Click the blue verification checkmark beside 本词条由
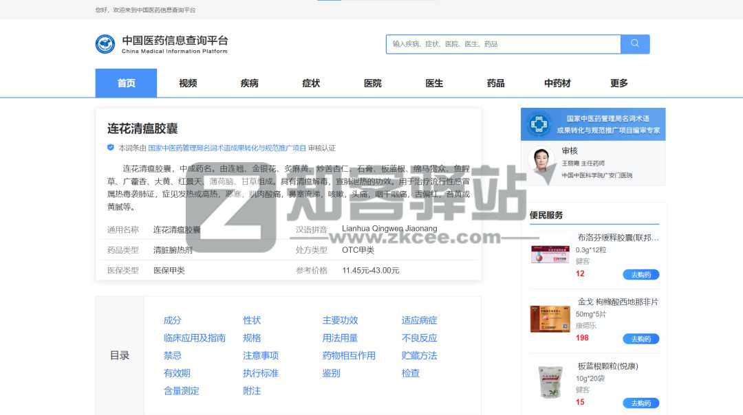The width and height of the screenshot is (743, 415). 110,147
